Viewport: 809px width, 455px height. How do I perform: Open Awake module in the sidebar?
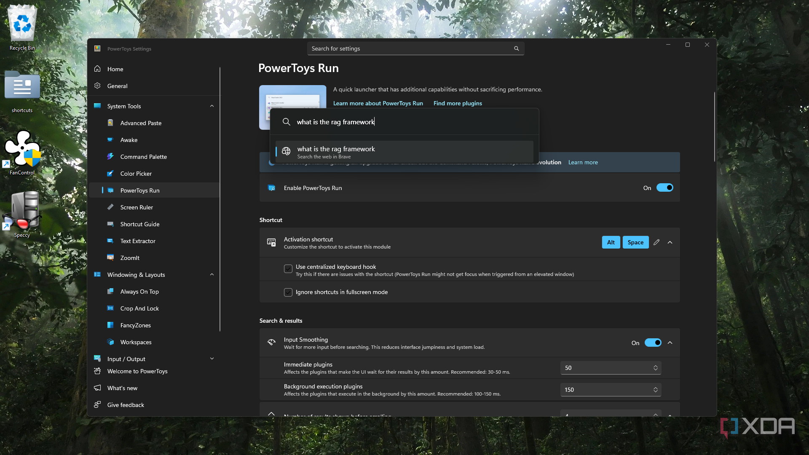[154, 140]
